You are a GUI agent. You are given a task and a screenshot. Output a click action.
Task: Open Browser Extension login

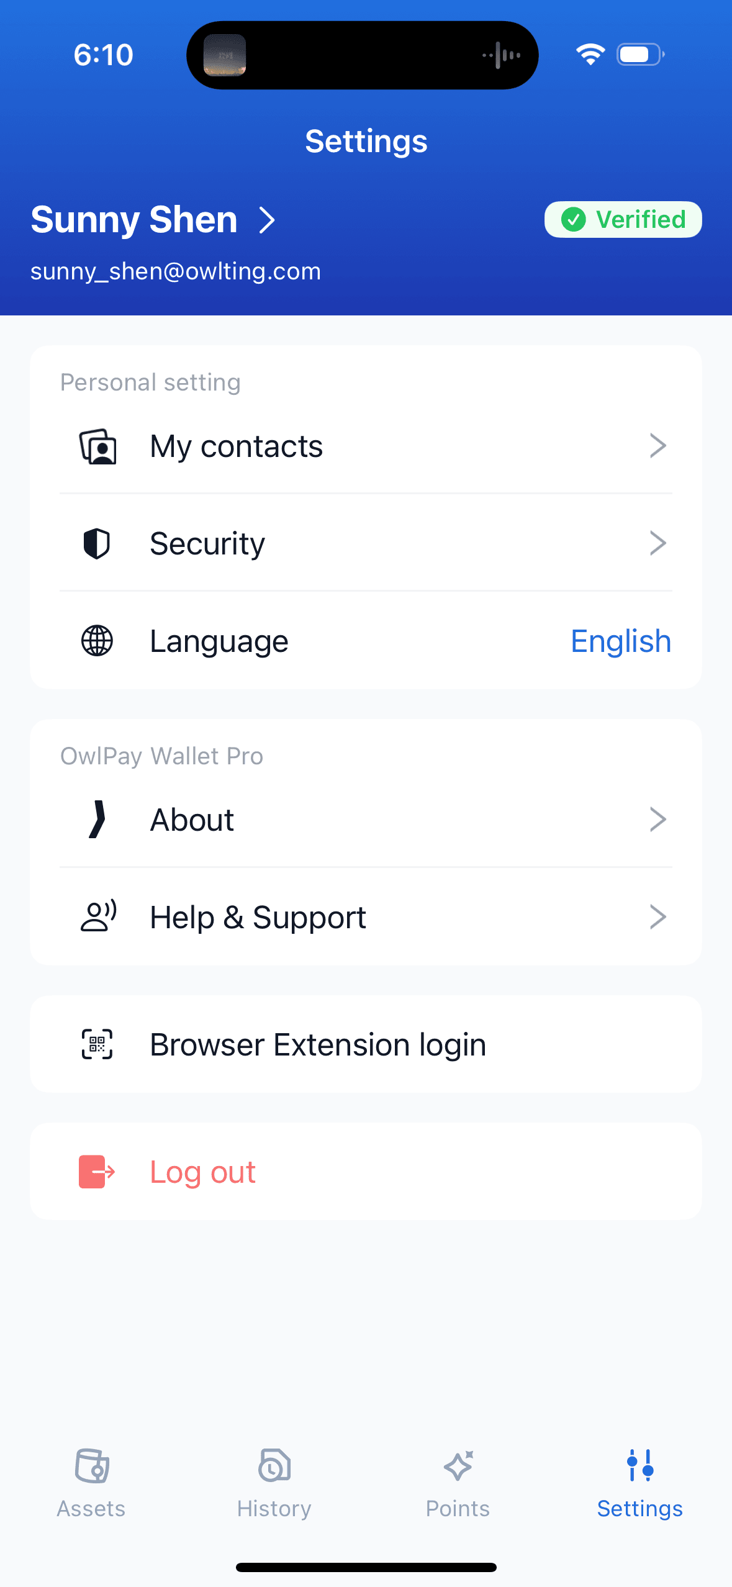(x=317, y=1044)
